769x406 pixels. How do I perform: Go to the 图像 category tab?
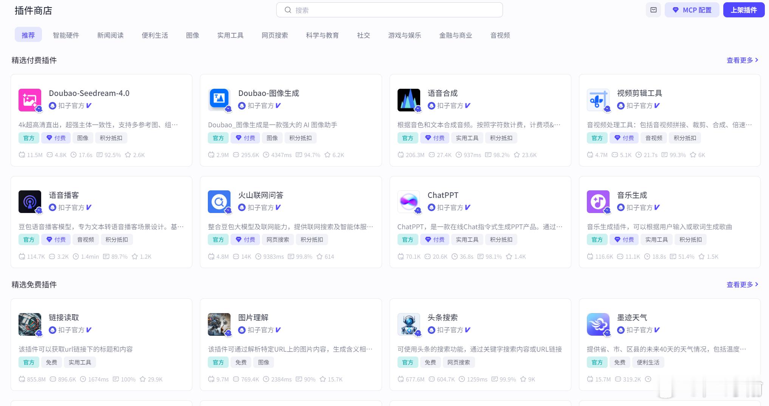[193, 35]
